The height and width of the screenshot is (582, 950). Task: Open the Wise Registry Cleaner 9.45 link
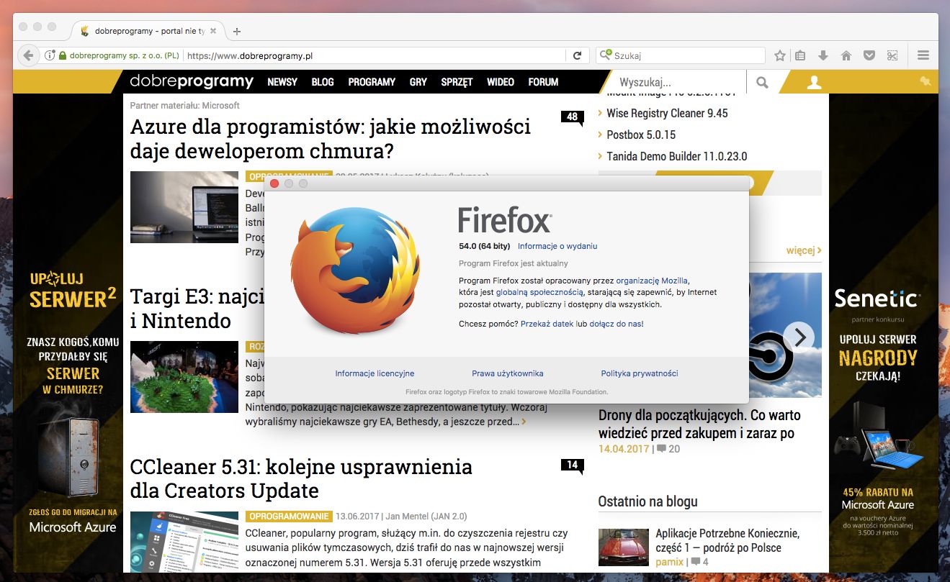667,113
